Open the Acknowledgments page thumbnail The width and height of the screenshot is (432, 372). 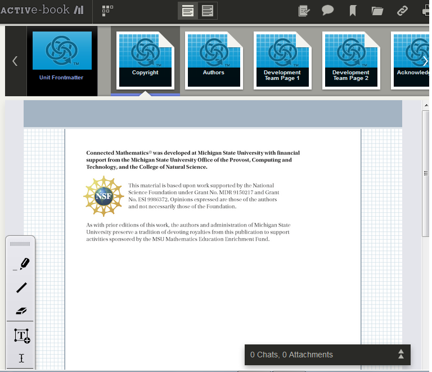click(x=410, y=61)
